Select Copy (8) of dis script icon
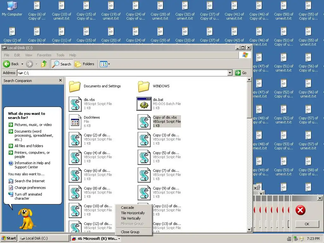Image resolution: width=324 pixels, height=243 pixels. pyautogui.click(x=75, y=193)
